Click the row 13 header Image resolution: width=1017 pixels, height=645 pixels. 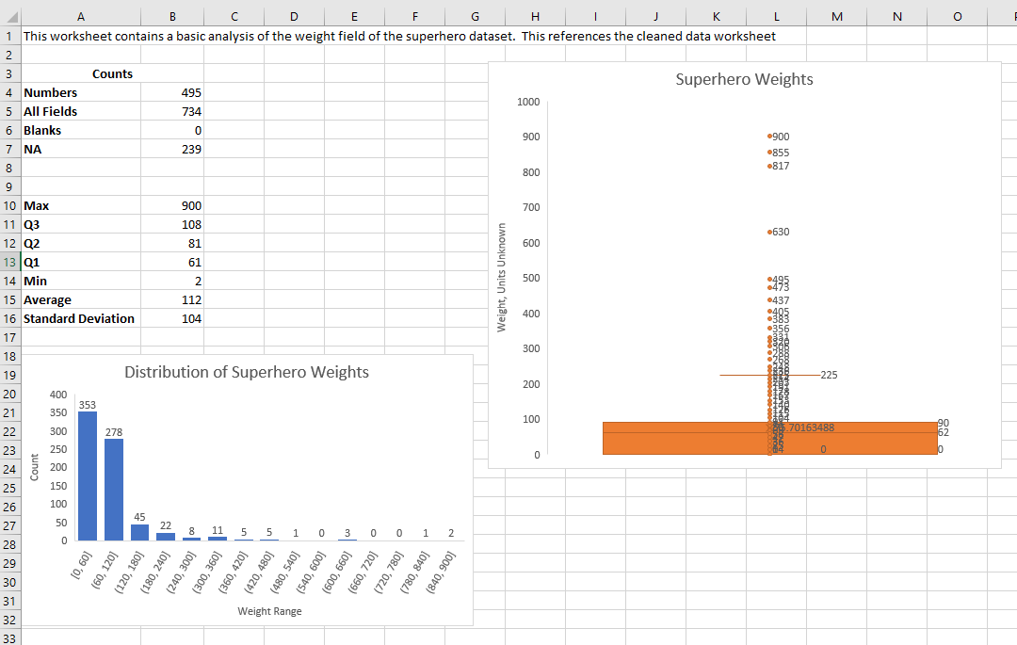(x=9, y=262)
